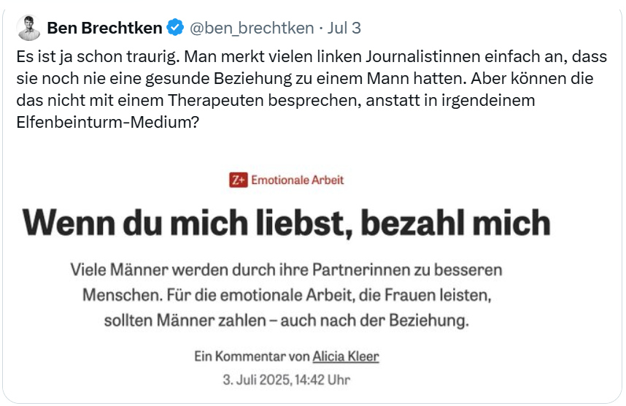Click the red Z+ badge icon
This screenshot has width=626, height=406.
pyautogui.click(x=239, y=180)
